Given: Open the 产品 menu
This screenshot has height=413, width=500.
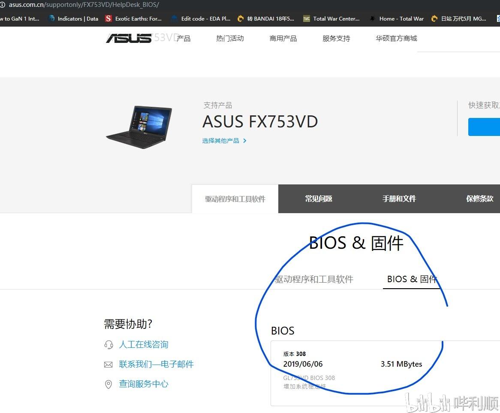Looking at the screenshot, I should [184, 39].
